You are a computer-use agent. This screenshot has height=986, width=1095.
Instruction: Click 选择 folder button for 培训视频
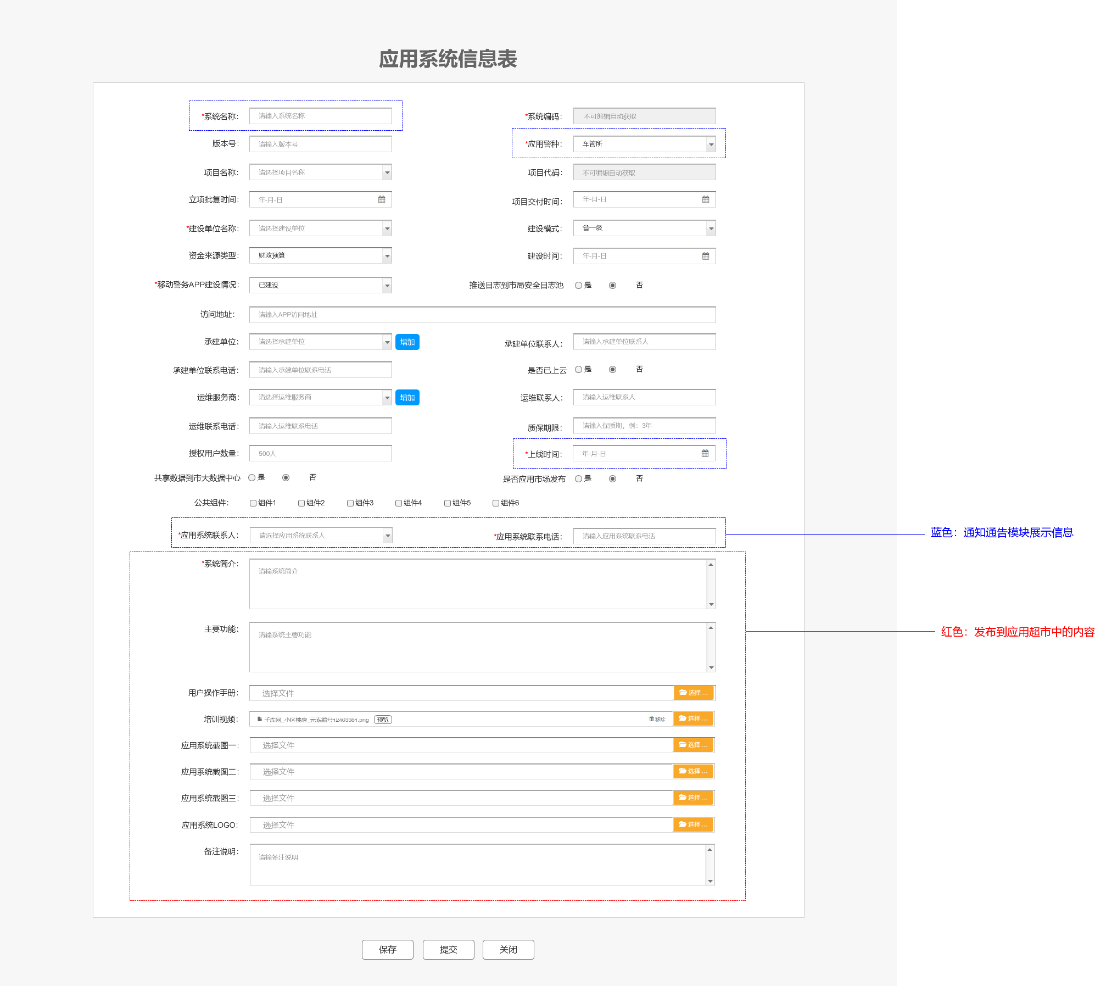point(693,718)
